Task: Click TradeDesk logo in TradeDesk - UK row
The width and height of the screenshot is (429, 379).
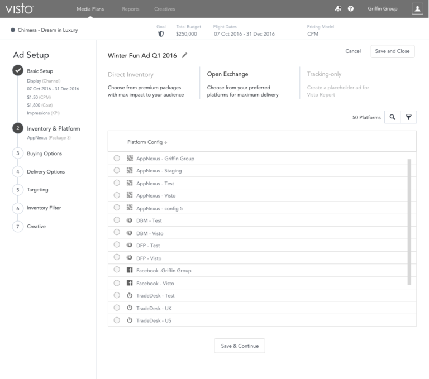Action: click(x=130, y=308)
